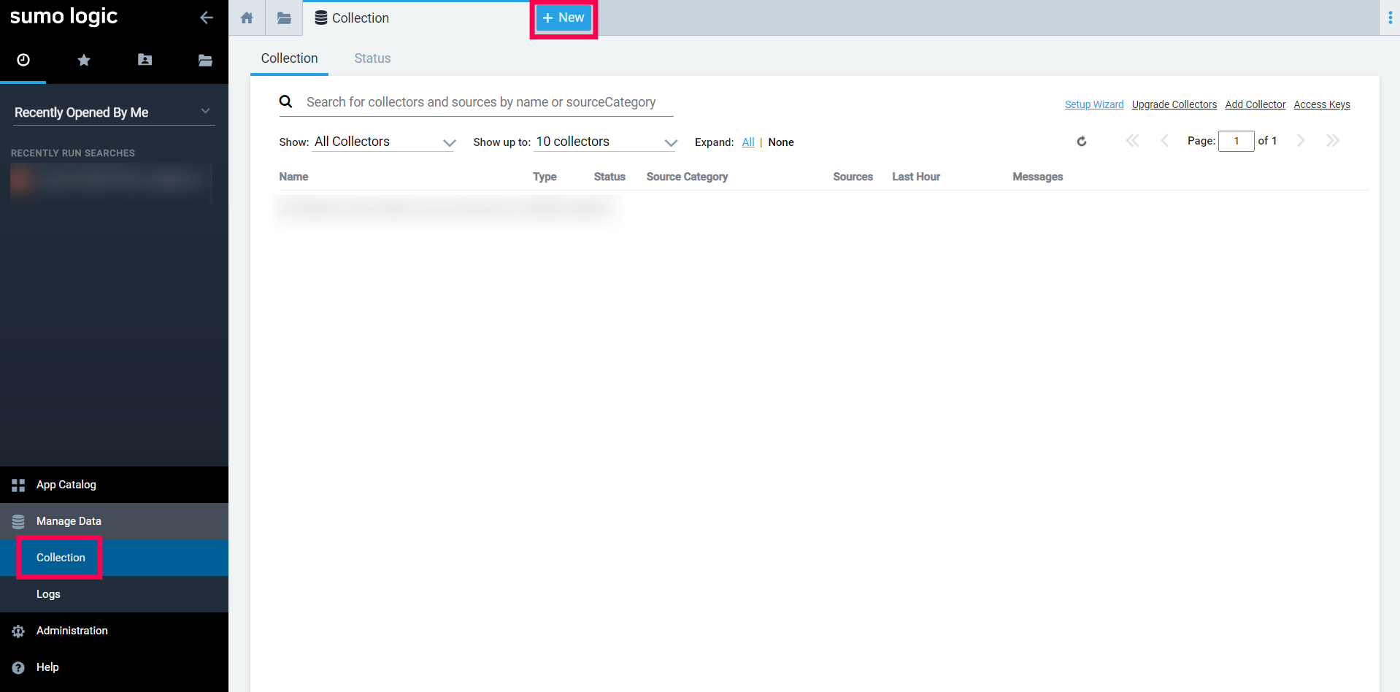Click the App Catalog grid icon

click(18, 485)
